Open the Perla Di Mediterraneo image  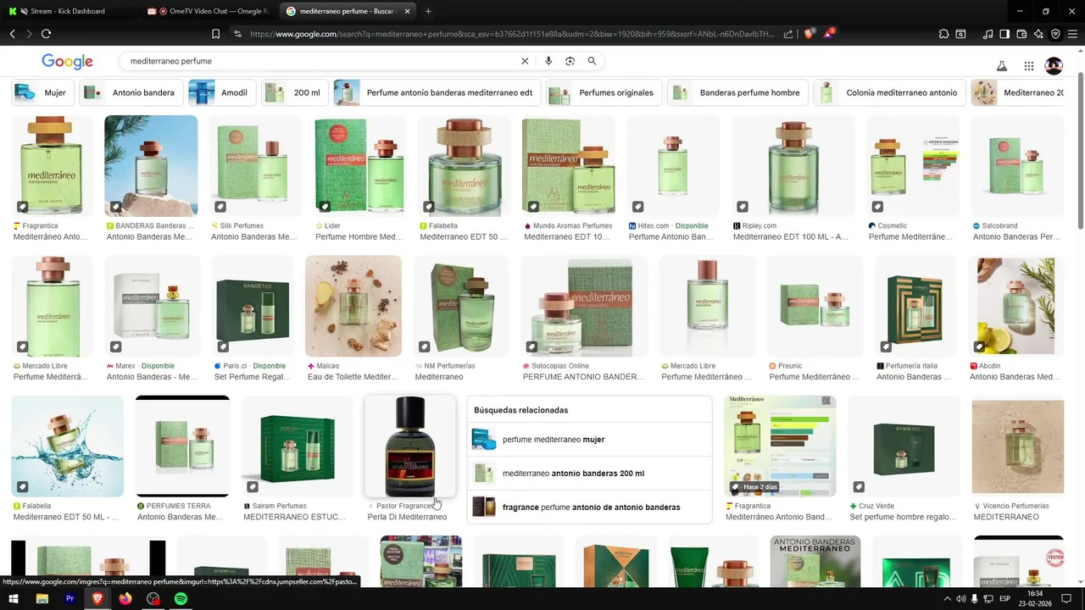410,446
